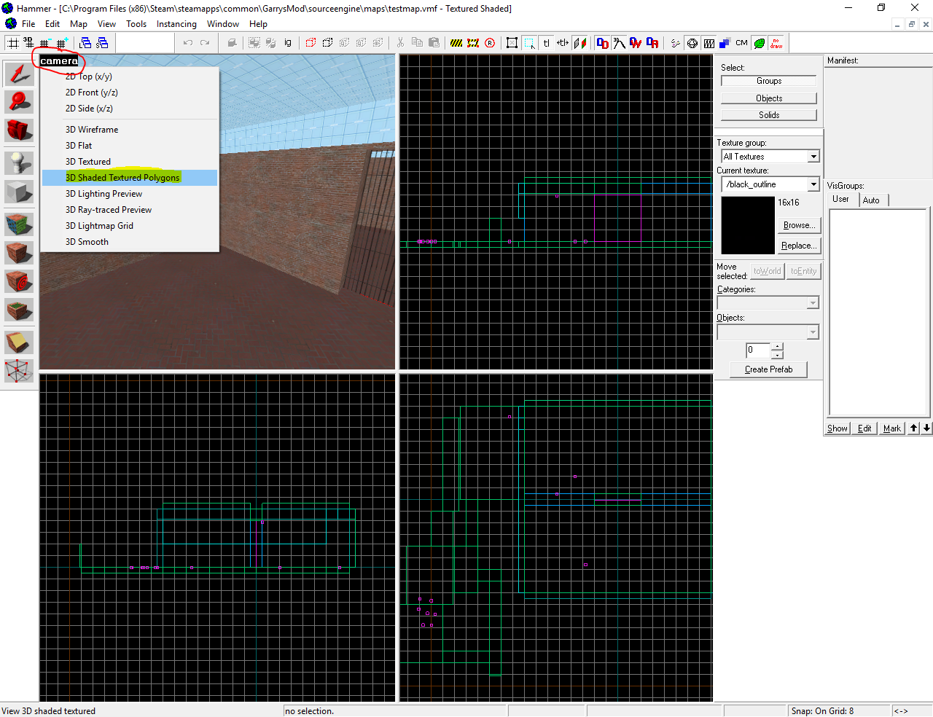Screen dimensions: 933x717
Task: Click the Toggle face alignment icon
Action: (579, 43)
